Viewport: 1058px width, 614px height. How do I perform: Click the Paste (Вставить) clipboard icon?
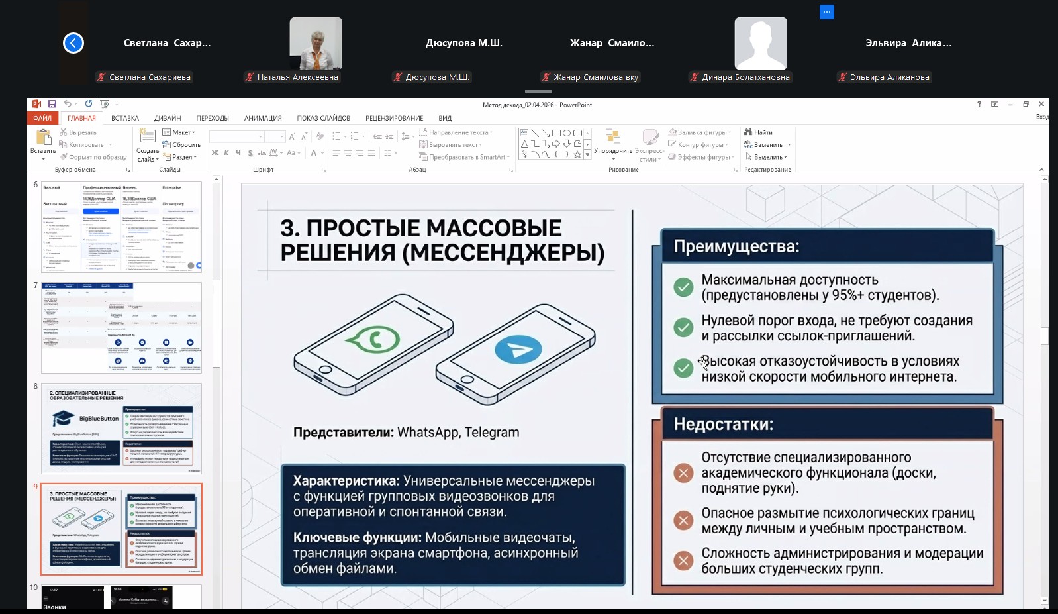(x=43, y=138)
